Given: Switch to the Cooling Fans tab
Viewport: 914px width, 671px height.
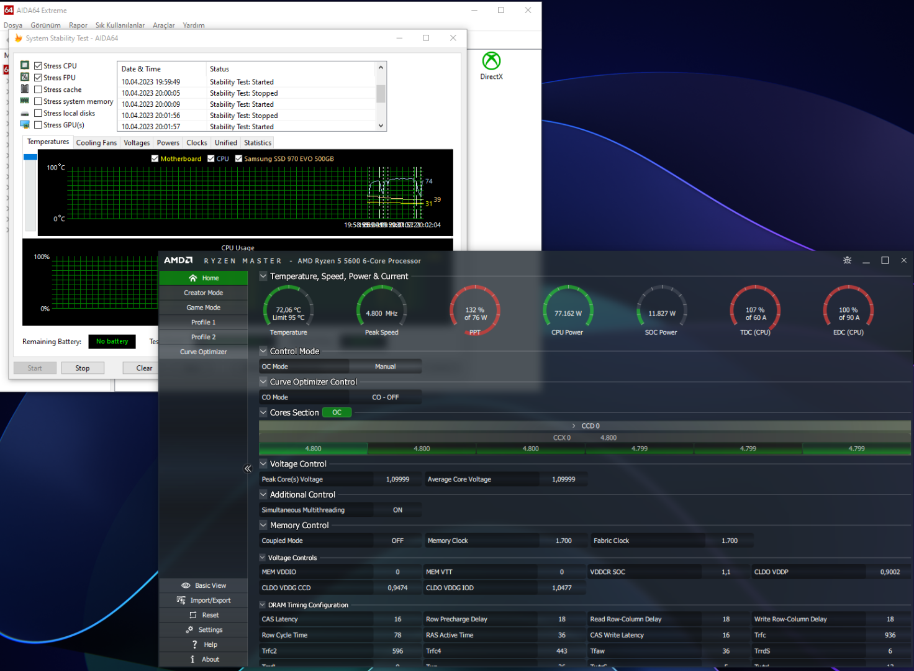Looking at the screenshot, I should (96, 143).
